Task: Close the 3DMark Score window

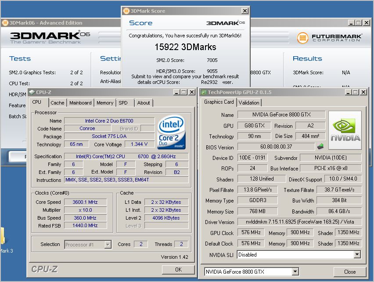Action: 245,11
